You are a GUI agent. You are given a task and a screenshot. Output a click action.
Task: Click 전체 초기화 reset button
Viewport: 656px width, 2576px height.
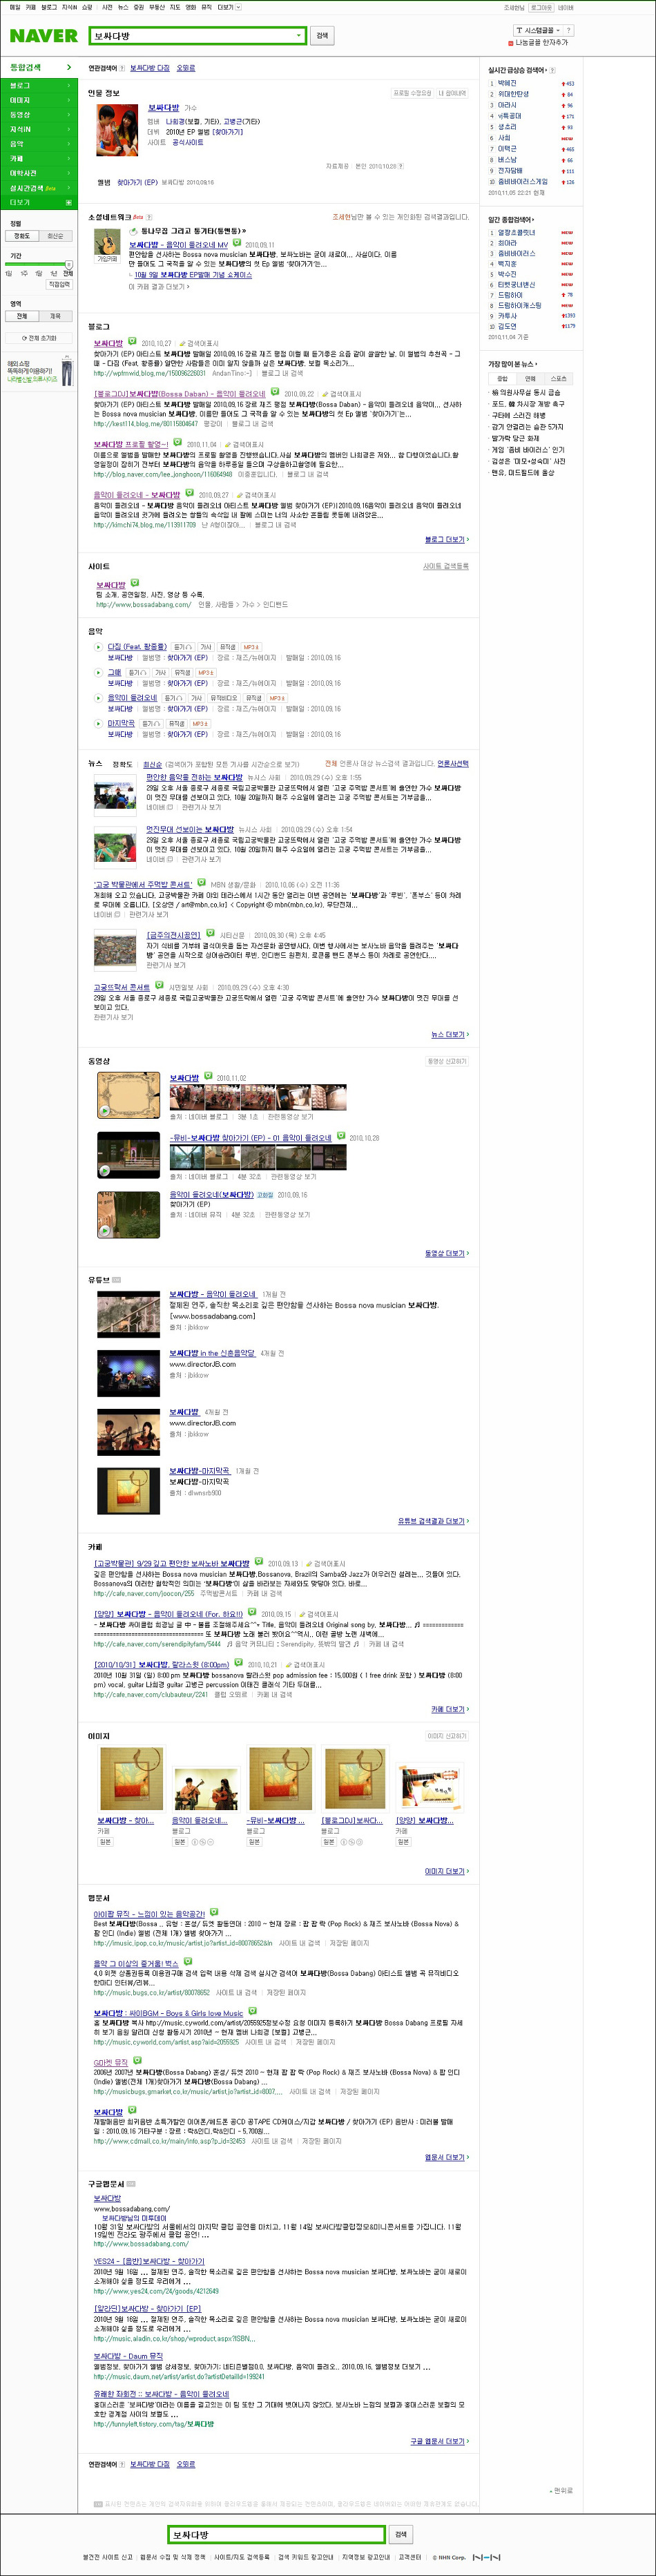pyautogui.click(x=38, y=338)
